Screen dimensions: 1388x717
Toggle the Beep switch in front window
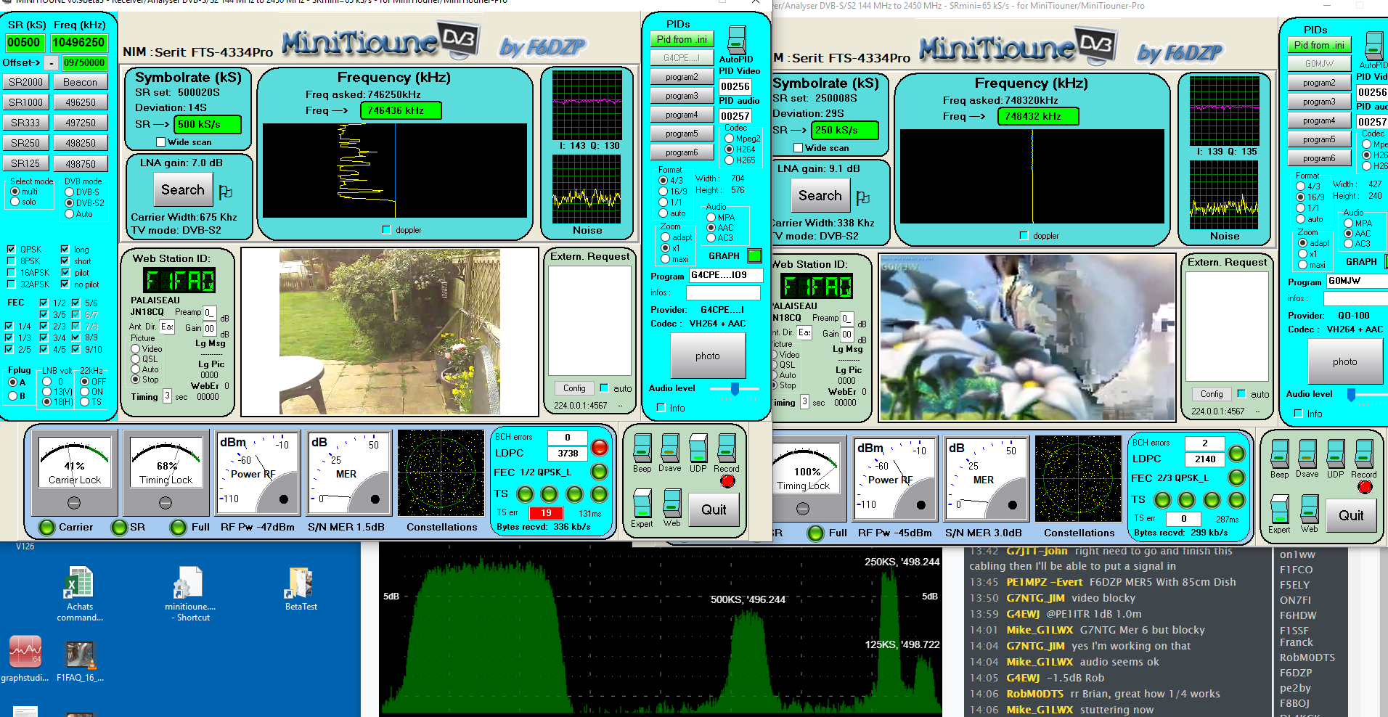(x=642, y=448)
